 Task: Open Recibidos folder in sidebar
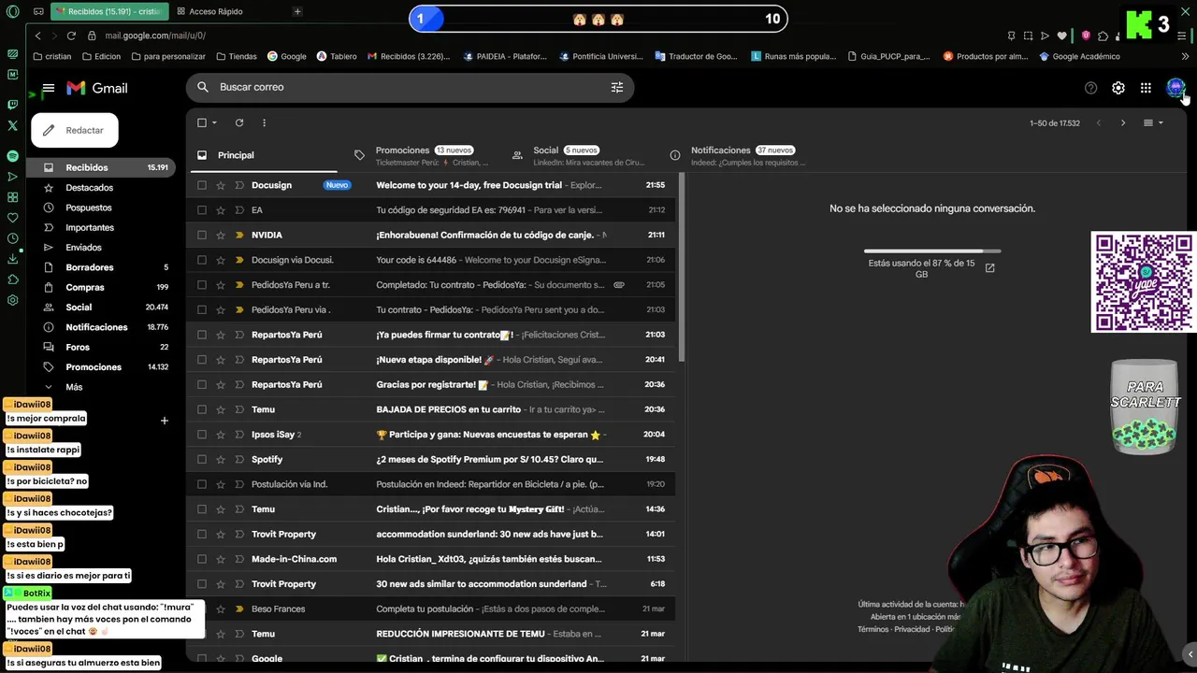pyautogui.click(x=103, y=167)
